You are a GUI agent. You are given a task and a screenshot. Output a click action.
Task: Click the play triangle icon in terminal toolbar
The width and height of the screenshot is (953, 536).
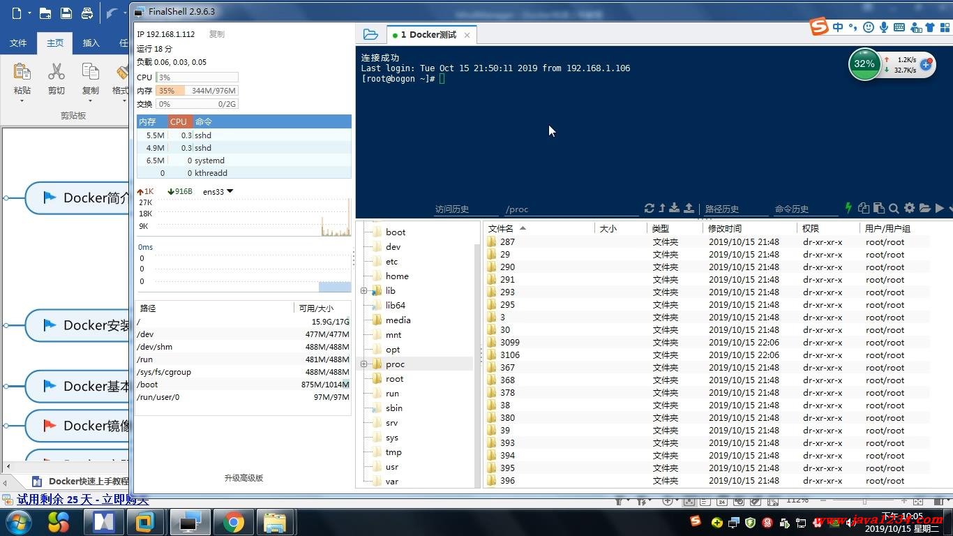939,208
